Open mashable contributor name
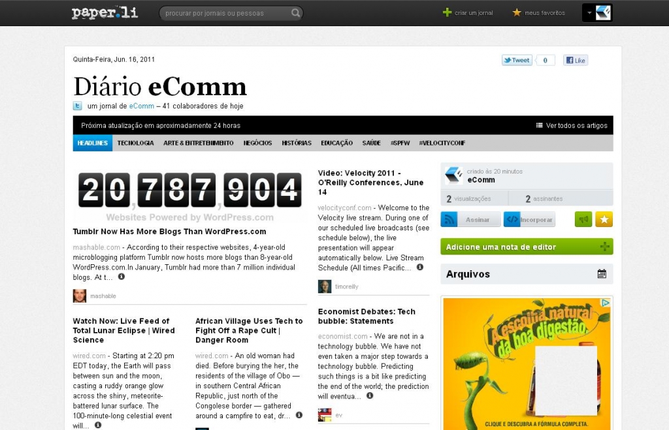Image resolution: width=669 pixels, height=430 pixels. pos(103,296)
